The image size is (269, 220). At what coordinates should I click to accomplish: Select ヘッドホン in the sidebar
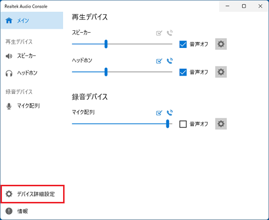(x=32, y=73)
